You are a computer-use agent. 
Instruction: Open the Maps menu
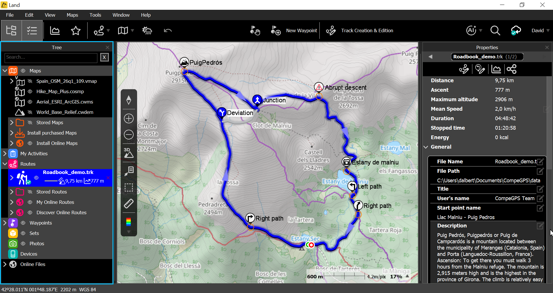tap(72, 15)
